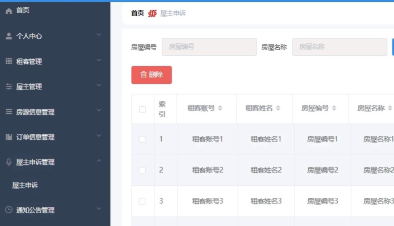Click cell 租客账号3
The image size is (394, 226).
pos(208,201)
